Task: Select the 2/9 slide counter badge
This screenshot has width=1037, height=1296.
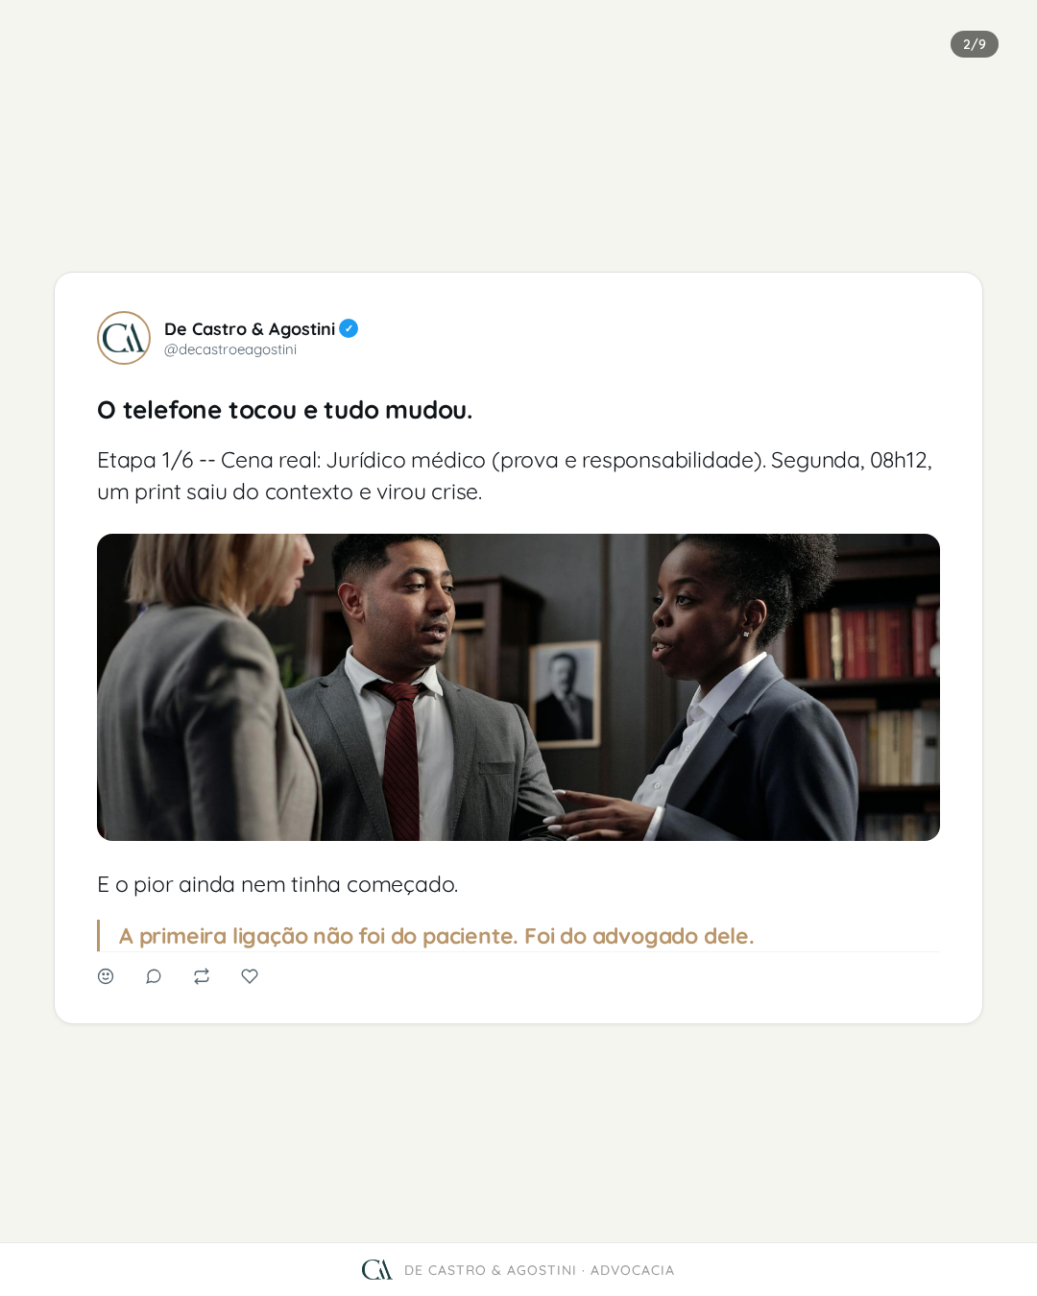Action: click(975, 44)
